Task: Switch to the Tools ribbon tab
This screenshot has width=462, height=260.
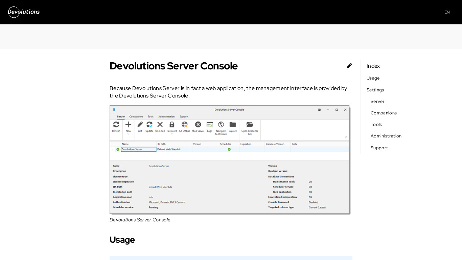Action: click(151, 117)
